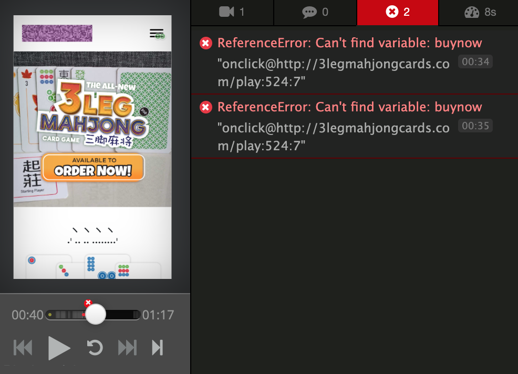This screenshot has width=518, height=374.
Task: Select the red errors tab showing 2
Action: coord(398,12)
